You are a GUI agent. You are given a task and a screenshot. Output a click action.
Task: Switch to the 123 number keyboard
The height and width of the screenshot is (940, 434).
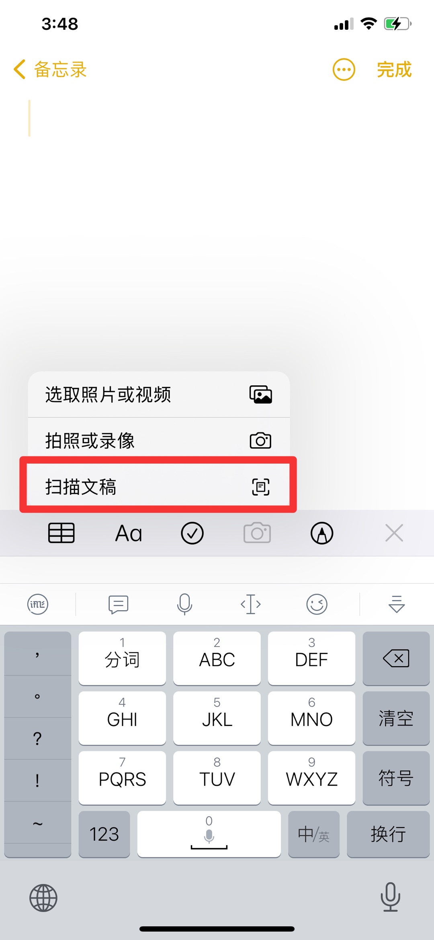[x=104, y=834]
